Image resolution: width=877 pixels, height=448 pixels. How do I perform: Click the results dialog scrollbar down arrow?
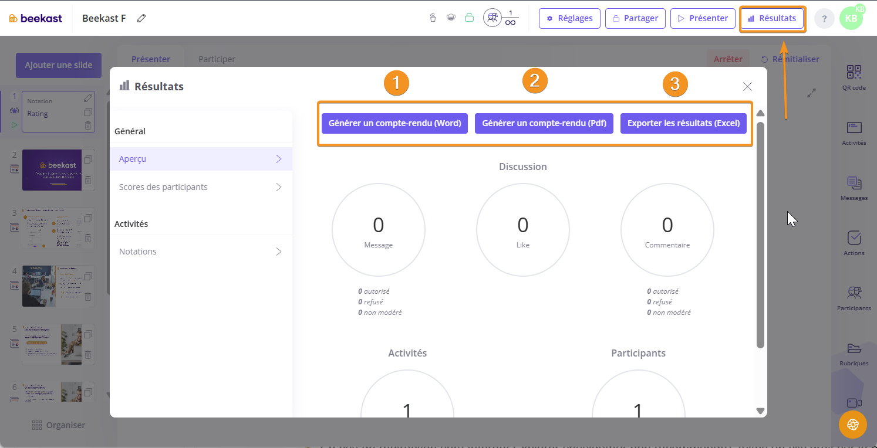pyautogui.click(x=760, y=411)
